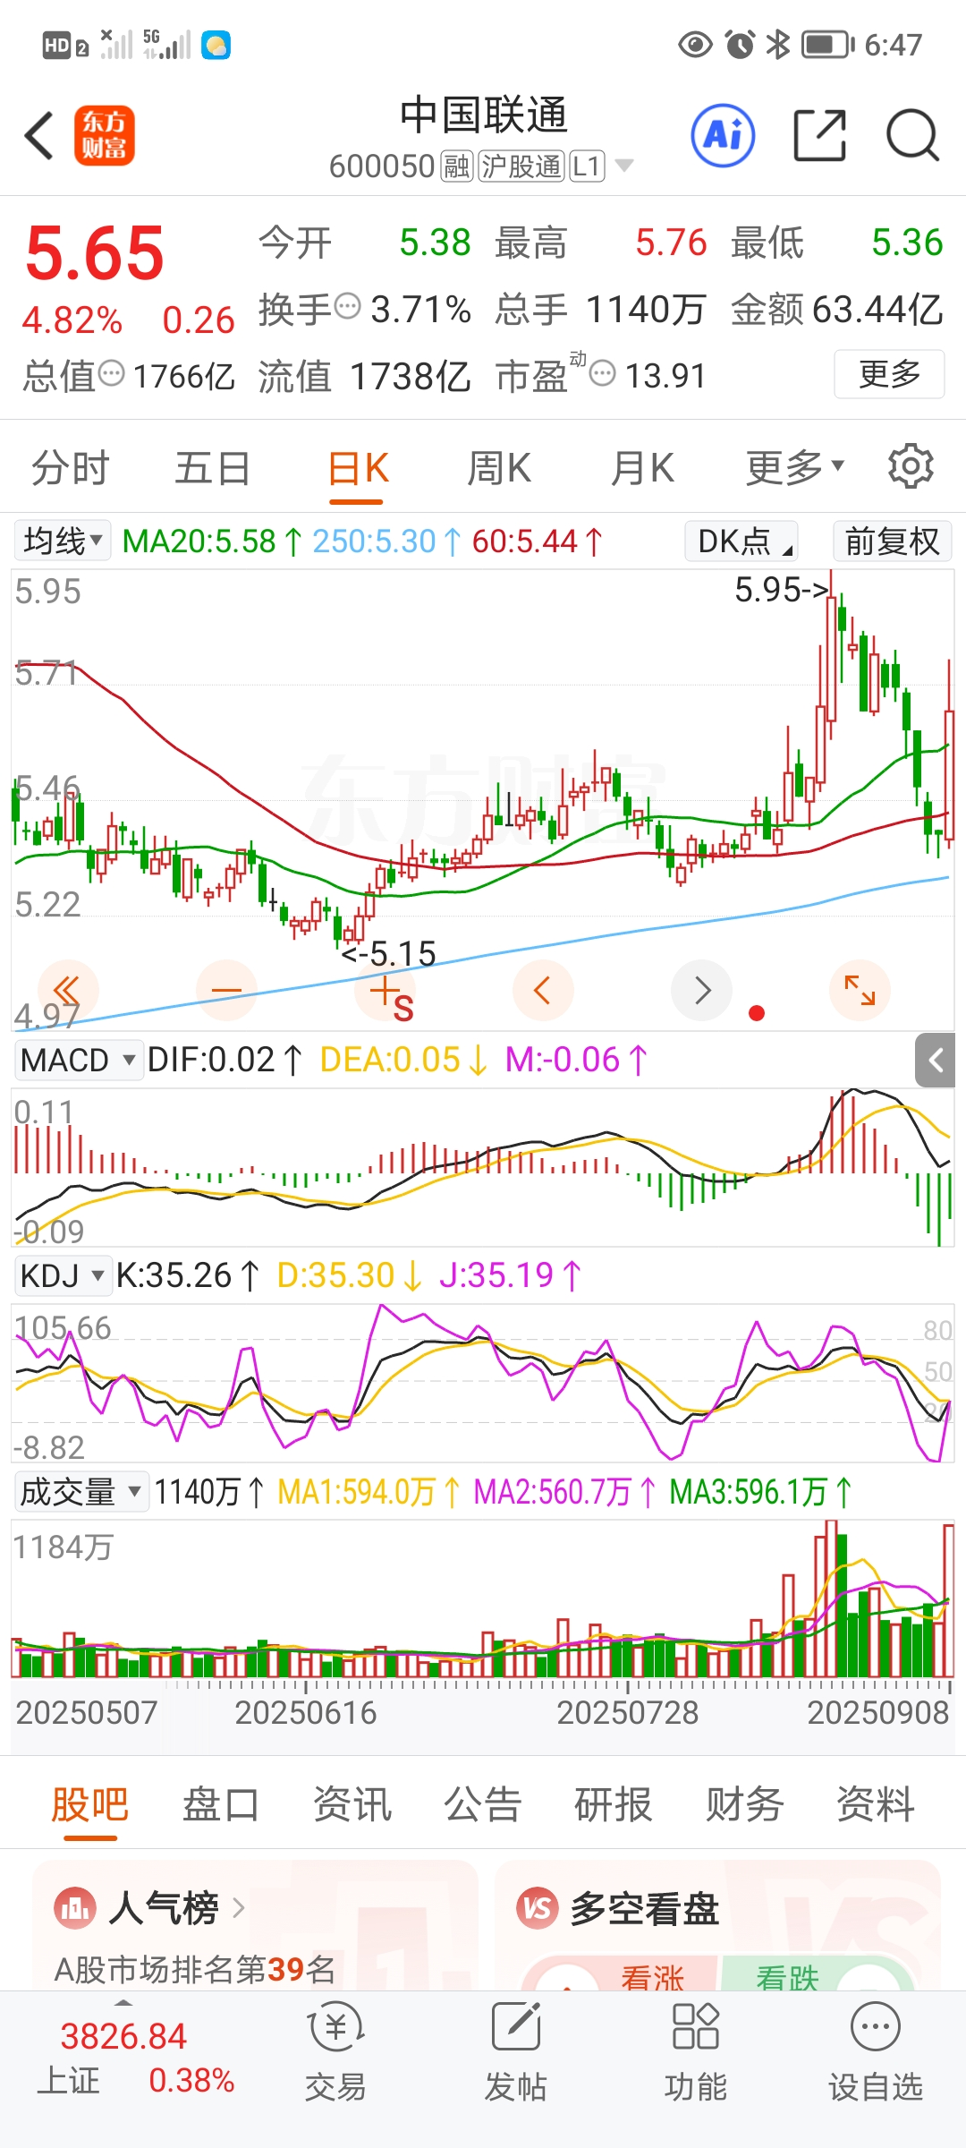Jump to earliest chart data

click(x=68, y=990)
